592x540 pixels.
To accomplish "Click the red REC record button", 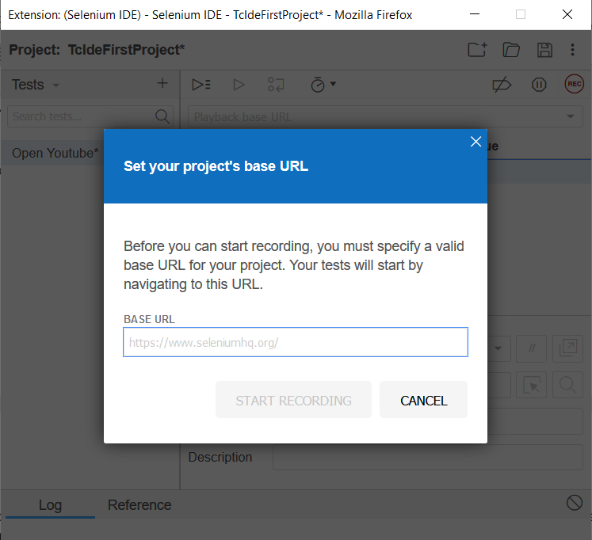I will point(575,84).
